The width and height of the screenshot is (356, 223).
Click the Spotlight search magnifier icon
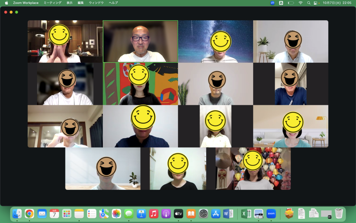[309, 3]
